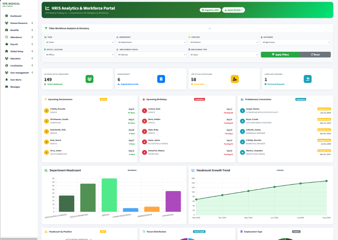Click the Human Resource people icon
338x240 pixels.
[x=7, y=23]
